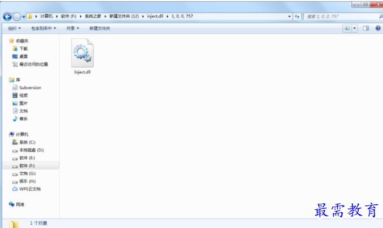The width and height of the screenshot is (383, 228).
Task: Open the Subversion library
Action: pos(30,87)
